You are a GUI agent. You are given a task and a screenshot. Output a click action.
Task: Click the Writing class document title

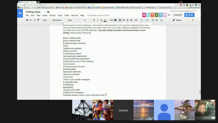pos(33,12)
